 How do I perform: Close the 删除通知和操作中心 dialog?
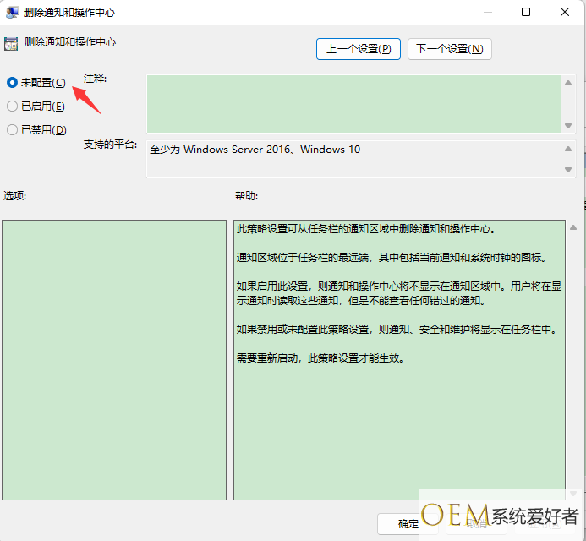pos(565,13)
